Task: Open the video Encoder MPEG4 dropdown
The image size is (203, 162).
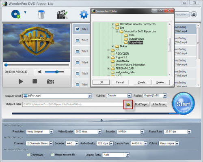Action: pos(142,132)
